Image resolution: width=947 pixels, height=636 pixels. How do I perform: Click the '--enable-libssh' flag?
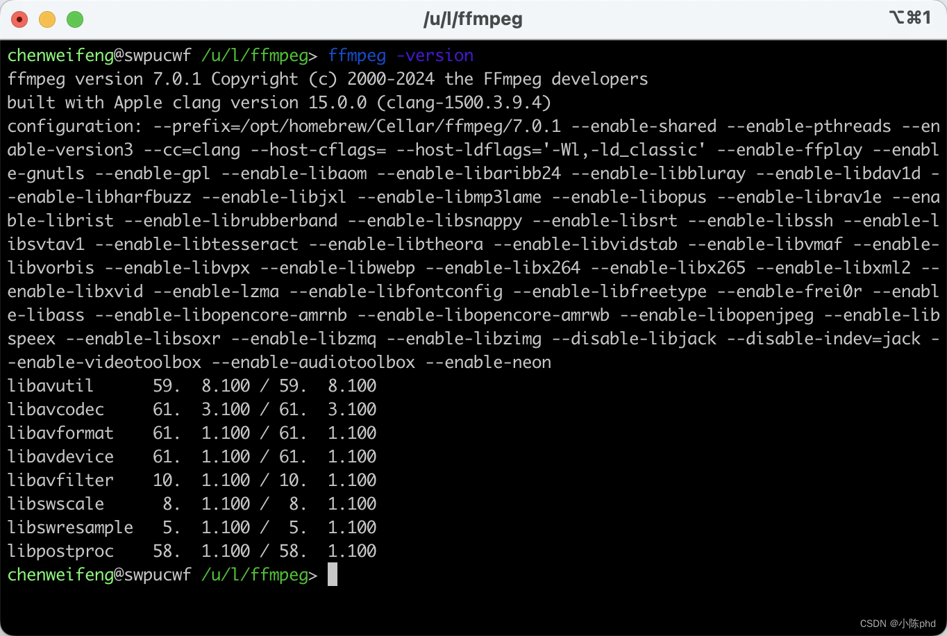coord(760,221)
